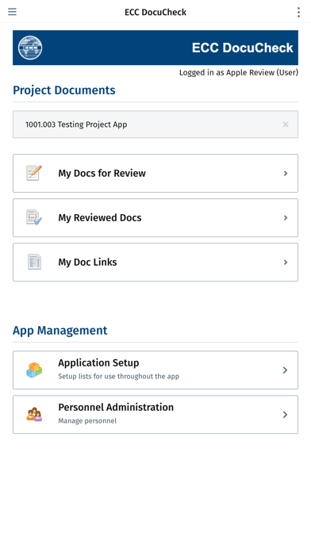The height and width of the screenshot is (552, 311).
Task: Click the ECC DocuCheck blue banner
Action: (155, 48)
